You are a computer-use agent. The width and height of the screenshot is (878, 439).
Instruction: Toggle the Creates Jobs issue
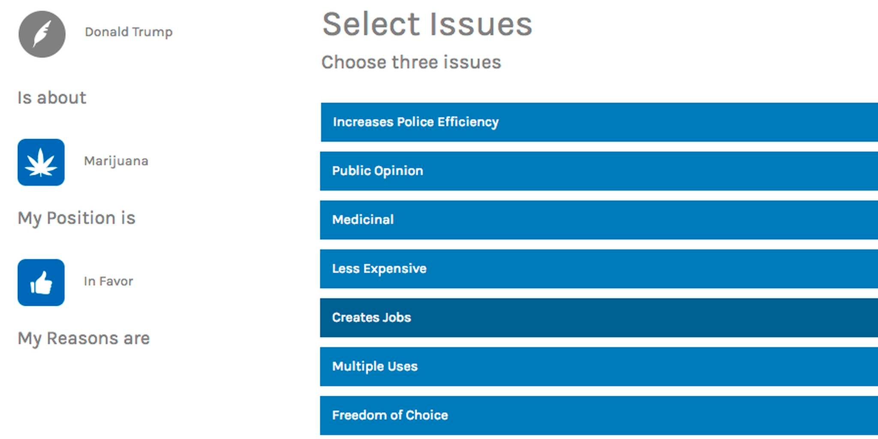[x=598, y=317]
